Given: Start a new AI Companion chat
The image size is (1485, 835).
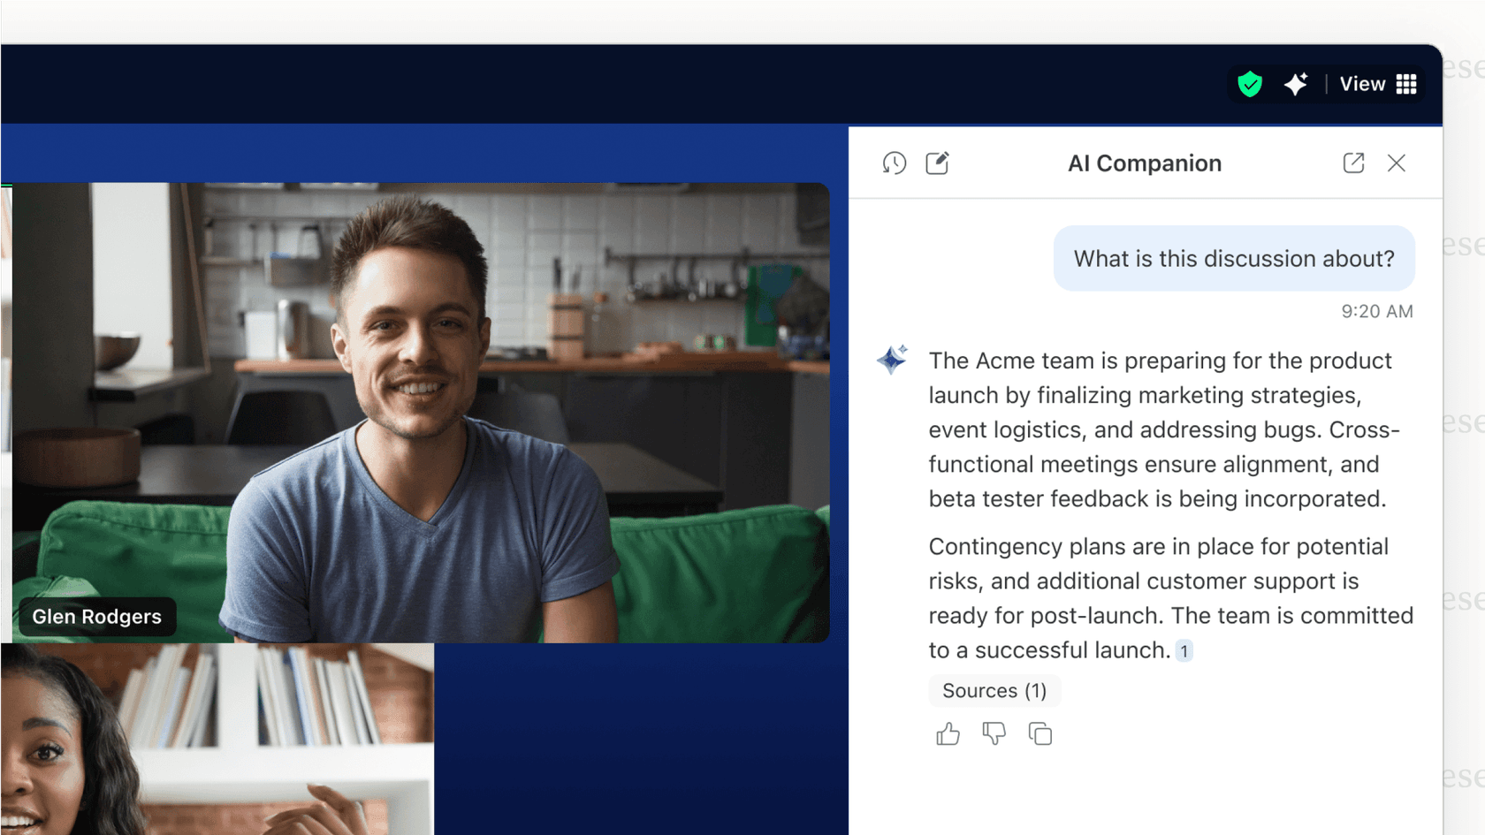Looking at the screenshot, I should click(937, 163).
